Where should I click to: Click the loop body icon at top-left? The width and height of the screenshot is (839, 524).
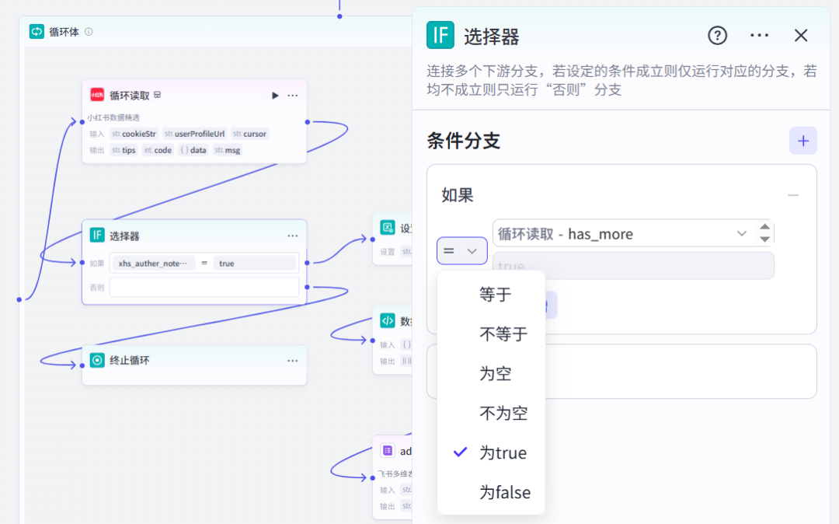click(37, 32)
